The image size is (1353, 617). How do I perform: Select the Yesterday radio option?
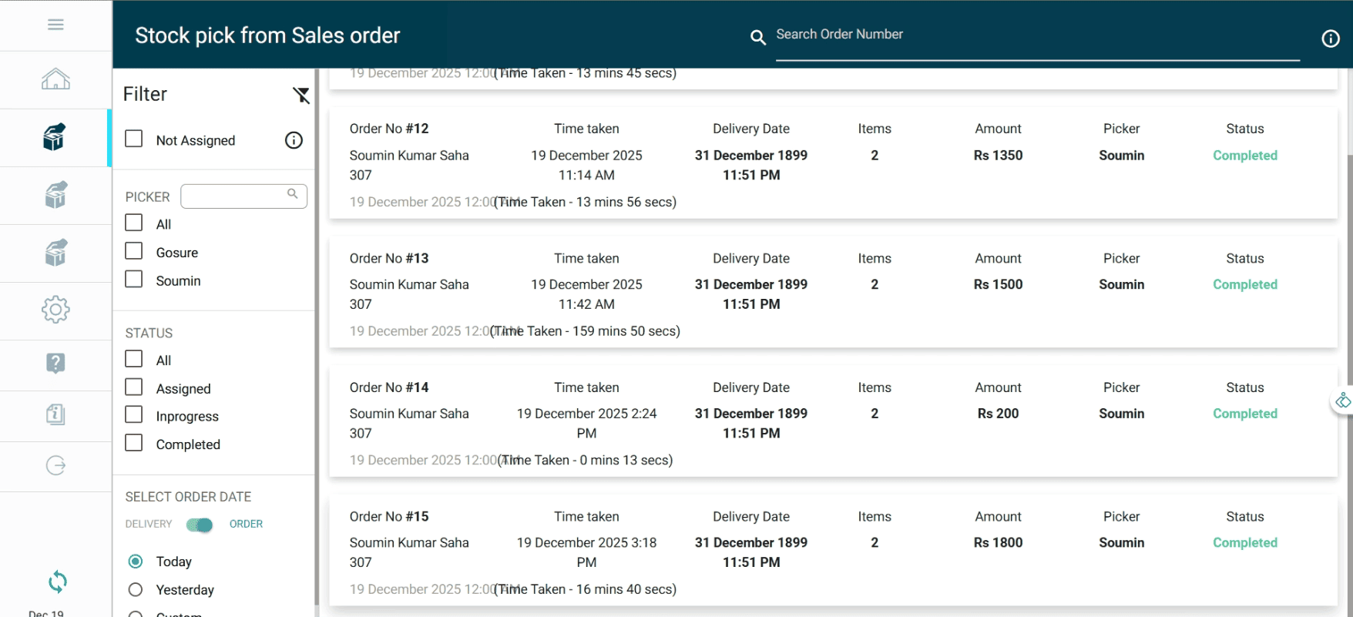point(136,590)
